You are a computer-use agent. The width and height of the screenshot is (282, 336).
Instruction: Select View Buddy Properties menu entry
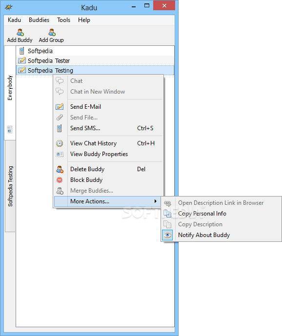(x=108, y=154)
